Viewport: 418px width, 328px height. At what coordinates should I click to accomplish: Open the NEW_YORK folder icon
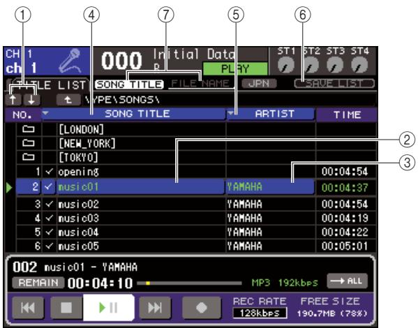pos(28,144)
